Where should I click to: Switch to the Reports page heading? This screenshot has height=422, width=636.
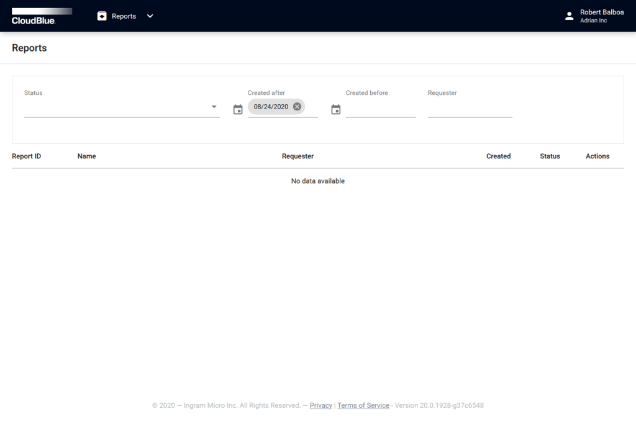pos(29,48)
